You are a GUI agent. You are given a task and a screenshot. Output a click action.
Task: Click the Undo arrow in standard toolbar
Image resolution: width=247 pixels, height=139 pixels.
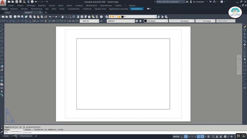pyautogui.click(x=50, y=17)
